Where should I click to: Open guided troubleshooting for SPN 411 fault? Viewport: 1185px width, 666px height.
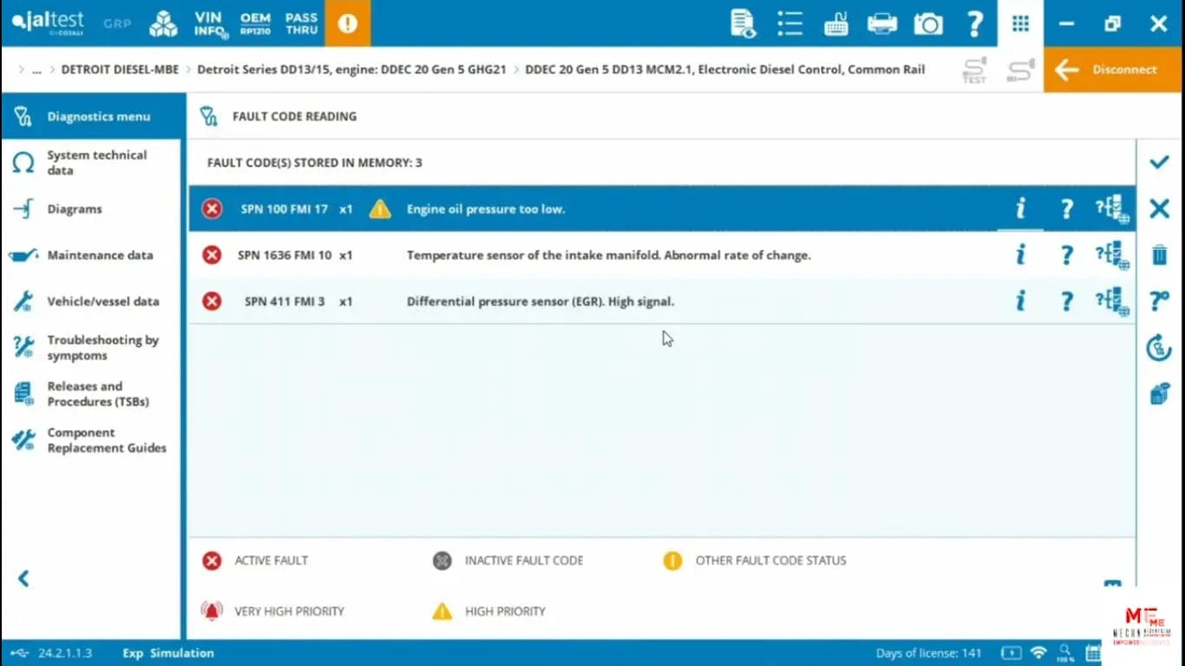[x=1111, y=301]
